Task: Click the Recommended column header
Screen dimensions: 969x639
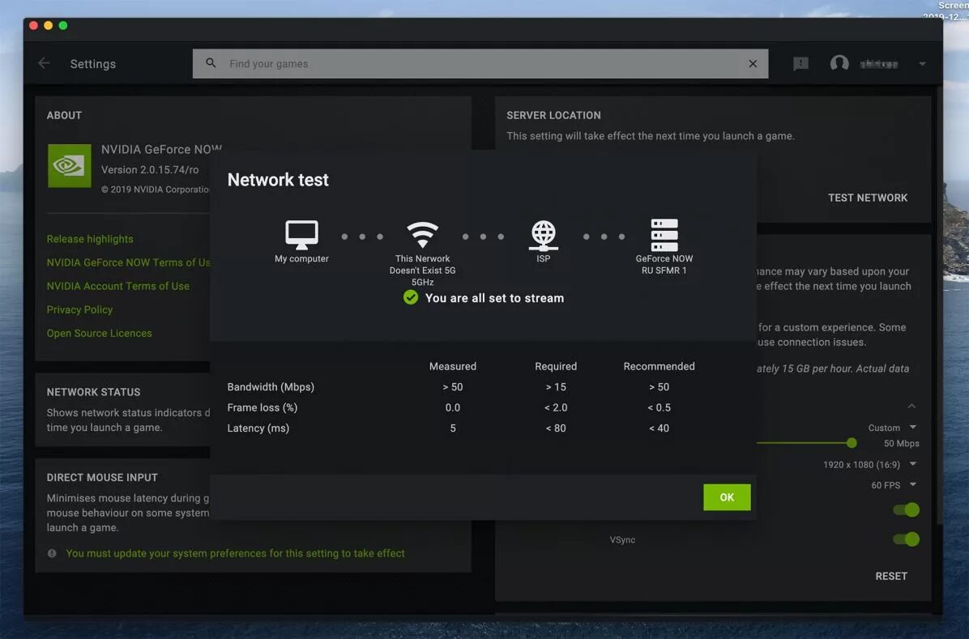Action: click(x=659, y=366)
